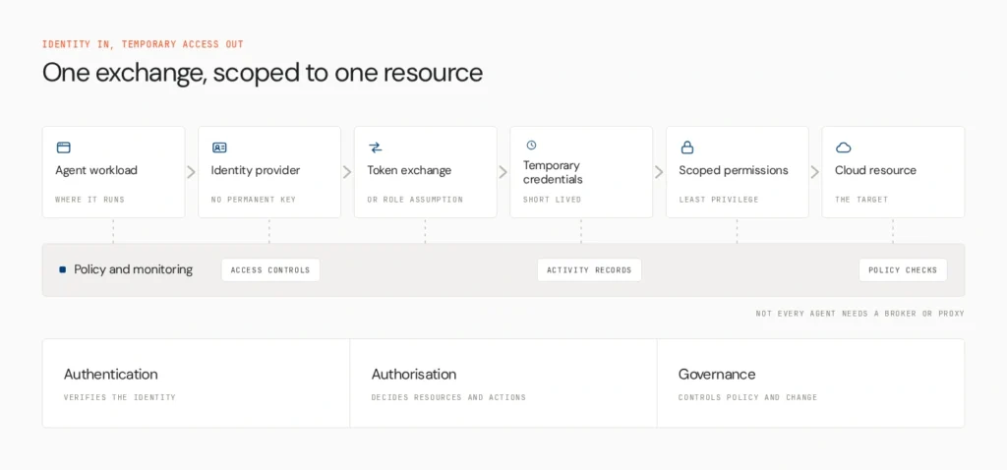Click 'The target' caption
The height and width of the screenshot is (470, 1007).
pos(861,200)
